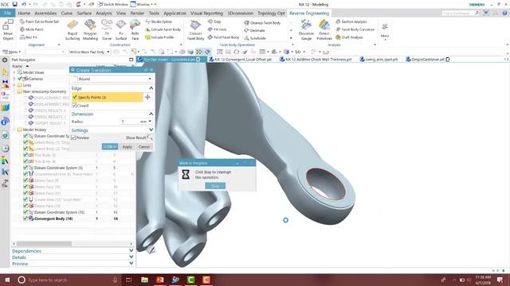The image size is (510, 286).
Task: Open the Polygon Modeling tool
Action: point(90,30)
